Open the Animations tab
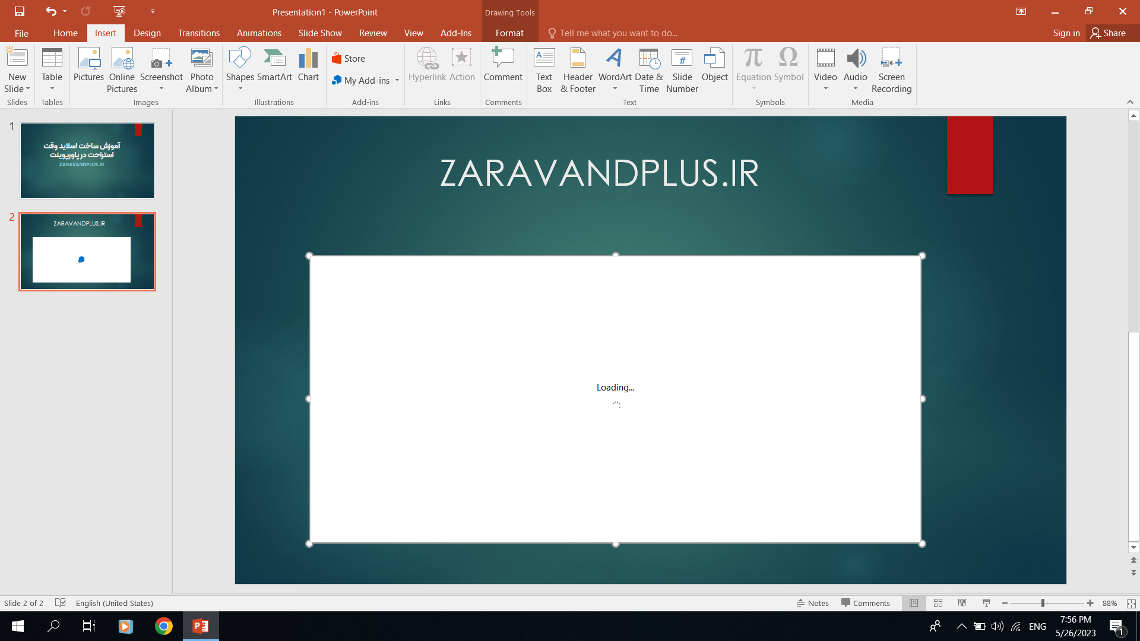The height and width of the screenshot is (641, 1140). click(x=259, y=33)
